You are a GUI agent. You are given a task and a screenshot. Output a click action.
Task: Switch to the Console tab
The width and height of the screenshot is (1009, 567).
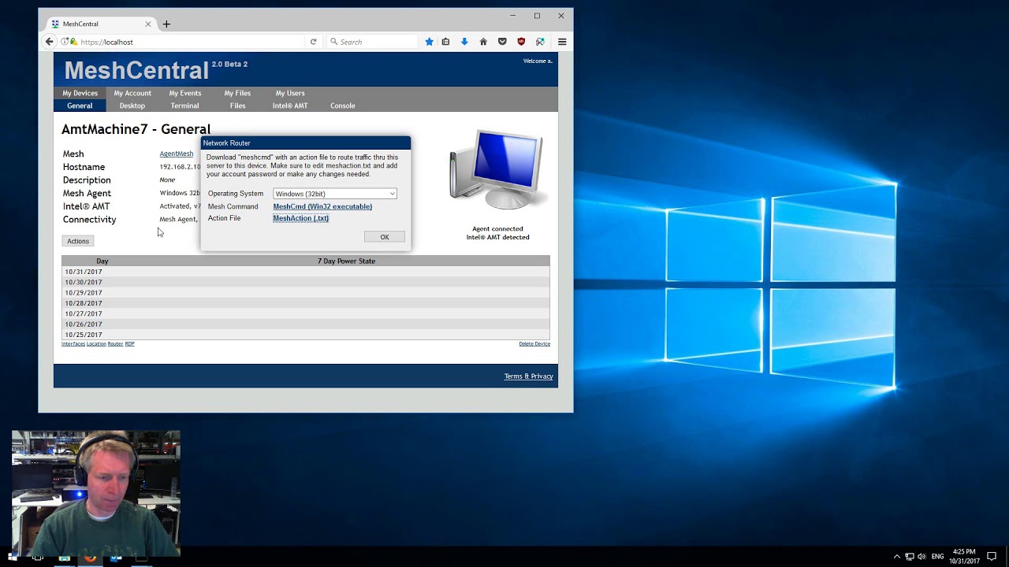tap(343, 106)
